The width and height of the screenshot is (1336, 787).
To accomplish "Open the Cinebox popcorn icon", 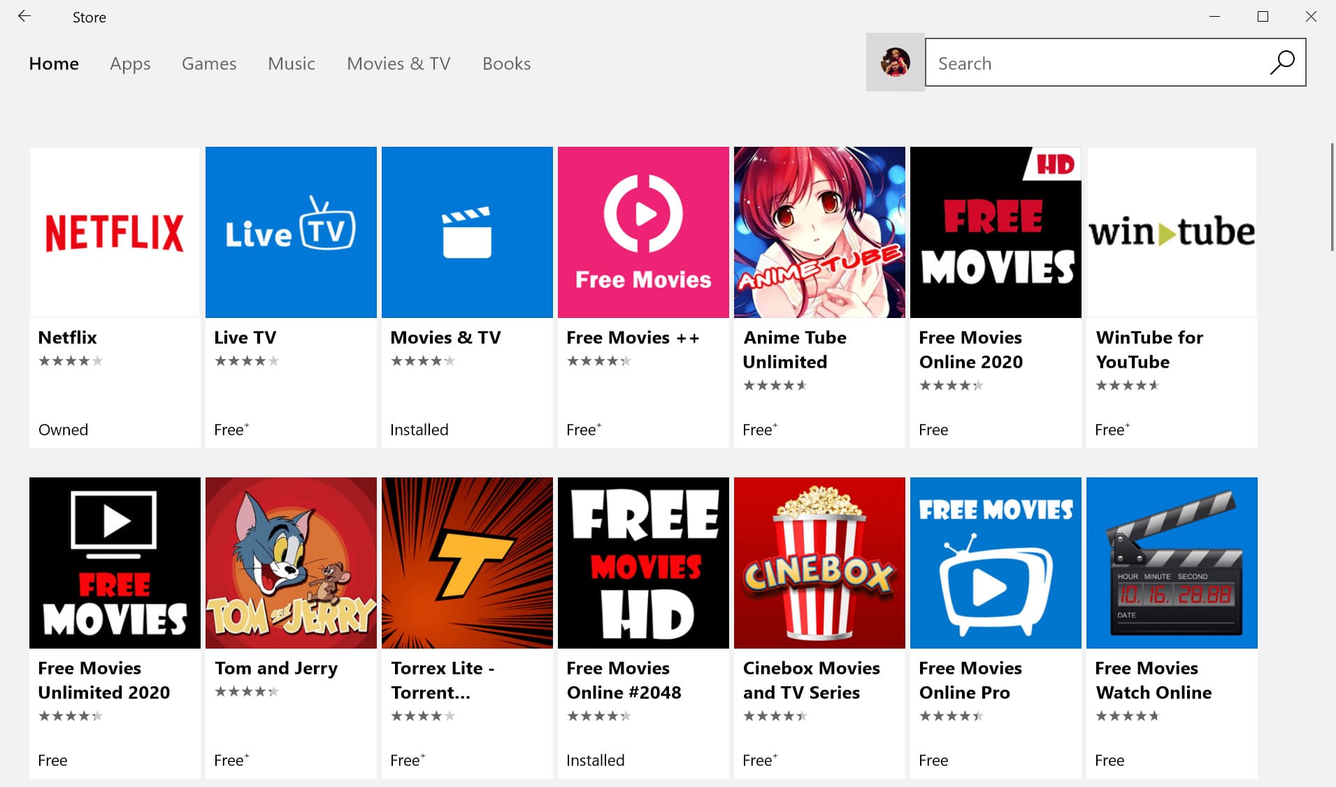I will (x=819, y=563).
